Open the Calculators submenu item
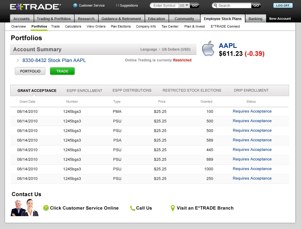 click(73, 26)
